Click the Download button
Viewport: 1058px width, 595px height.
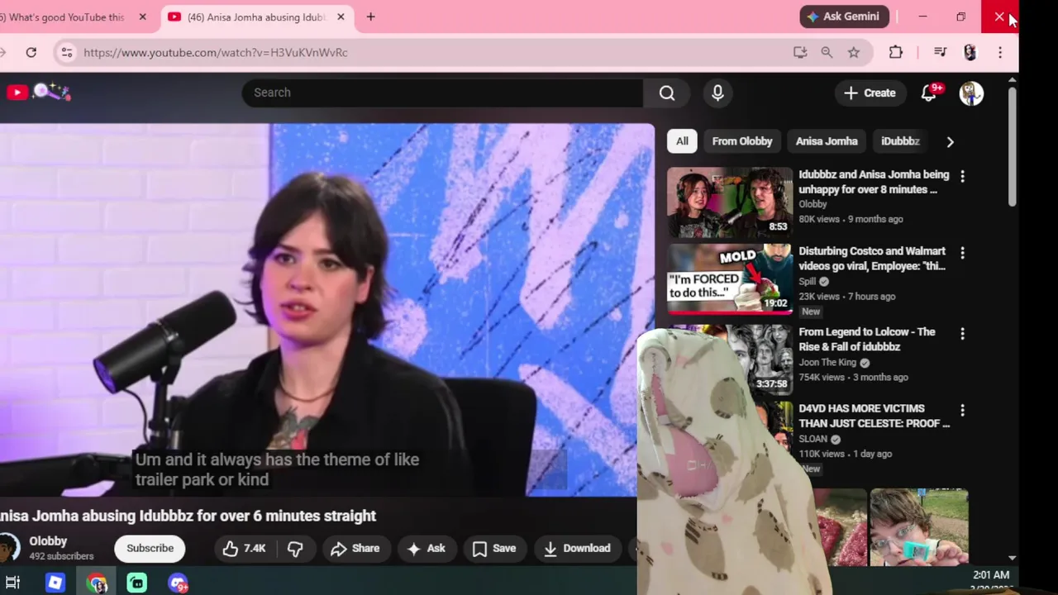pyautogui.click(x=577, y=548)
